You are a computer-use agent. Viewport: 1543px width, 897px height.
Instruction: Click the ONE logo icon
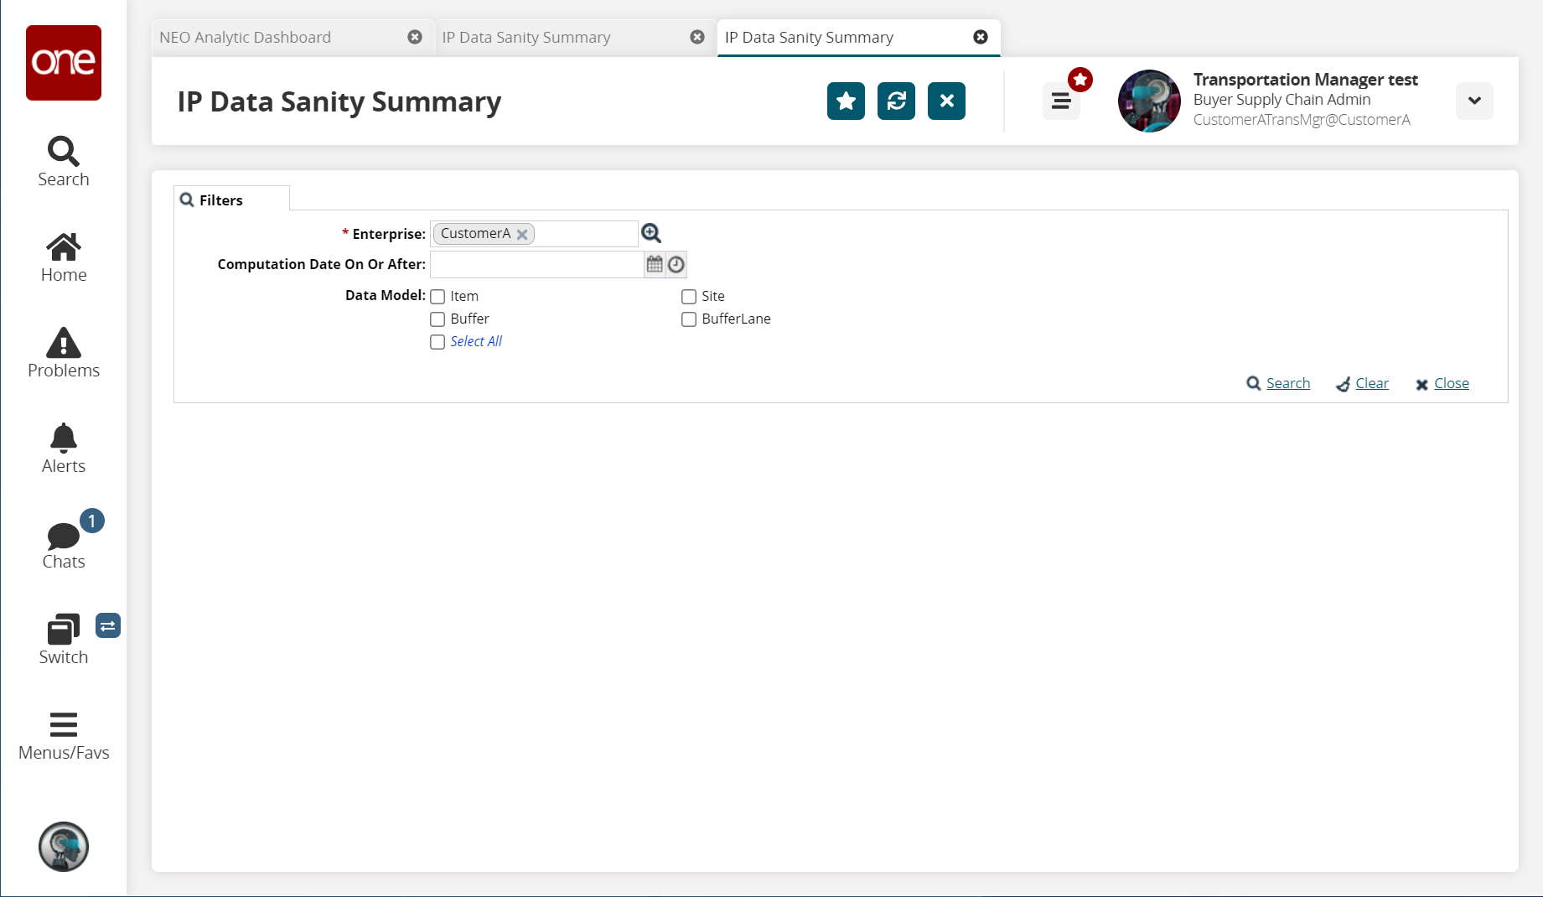click(x=64, y=63)
